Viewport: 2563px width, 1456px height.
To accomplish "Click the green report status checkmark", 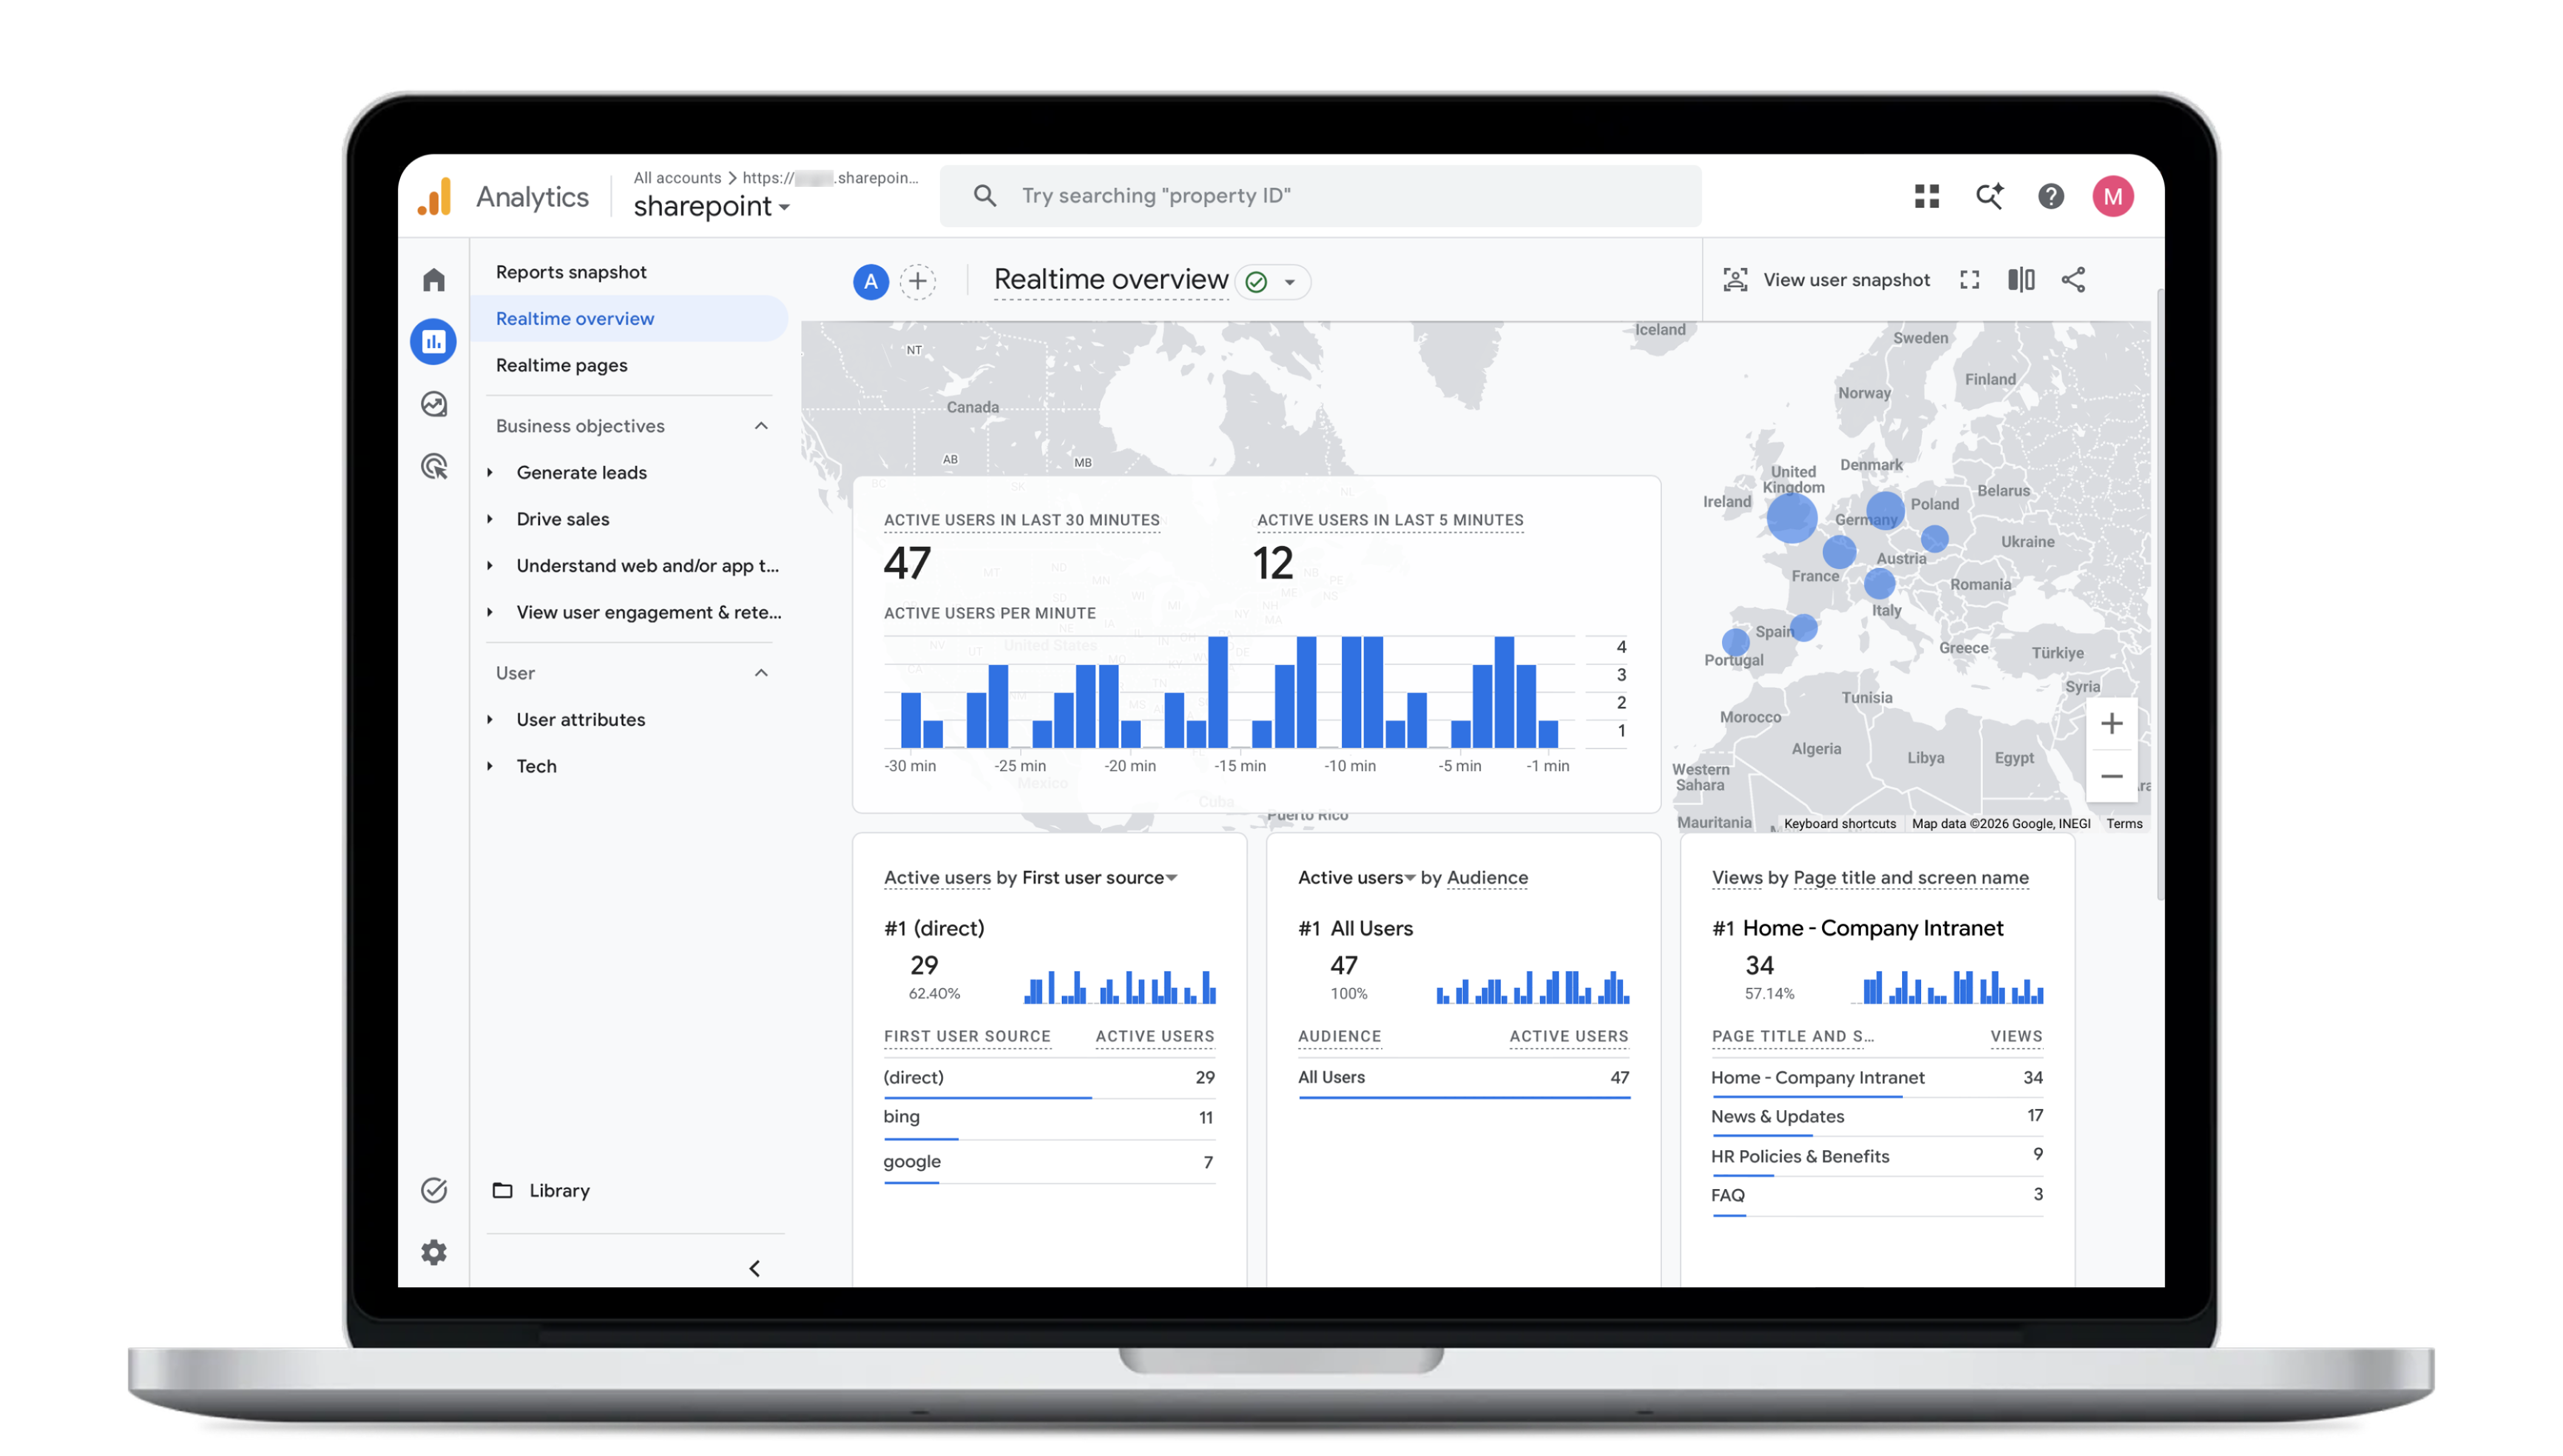I will 1256,282.
